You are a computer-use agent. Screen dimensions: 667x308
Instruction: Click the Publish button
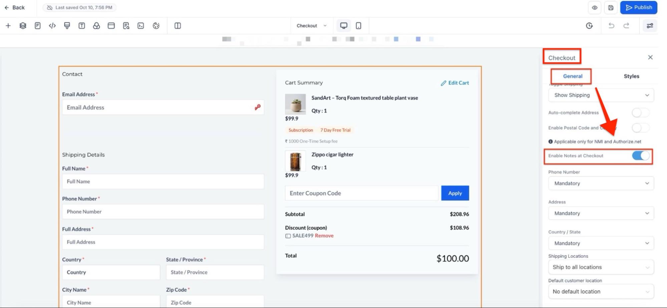(x=639, y=8)
